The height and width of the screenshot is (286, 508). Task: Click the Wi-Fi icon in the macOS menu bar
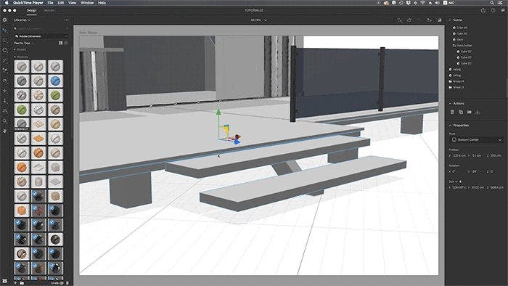tap(422, 3)
